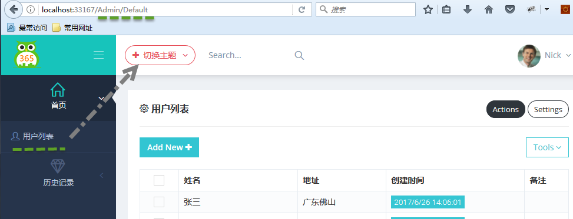Open the bookmarks list icon
Screen dimensions: 573x219
[446, 10]
